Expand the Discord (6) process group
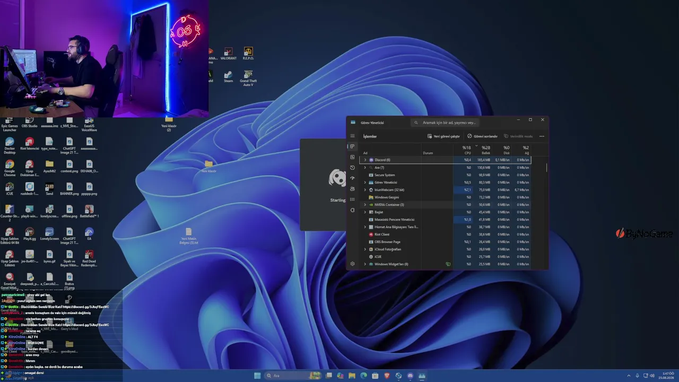Viewport: 679px width, 382px height. click(365, 160)
